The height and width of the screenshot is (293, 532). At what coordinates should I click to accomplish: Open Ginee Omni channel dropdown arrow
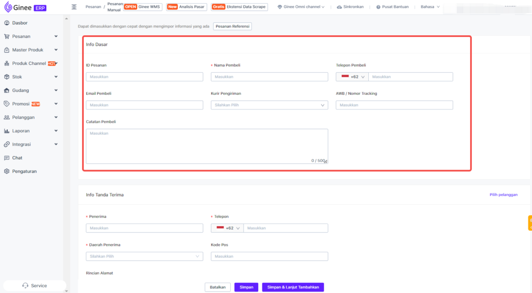tap(323, 7)
